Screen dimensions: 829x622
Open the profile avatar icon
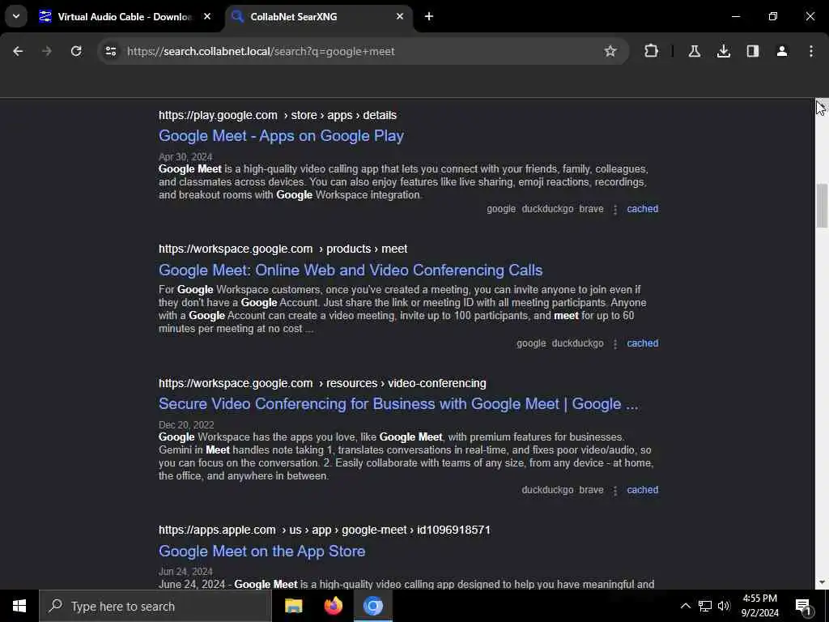point(782,51)
